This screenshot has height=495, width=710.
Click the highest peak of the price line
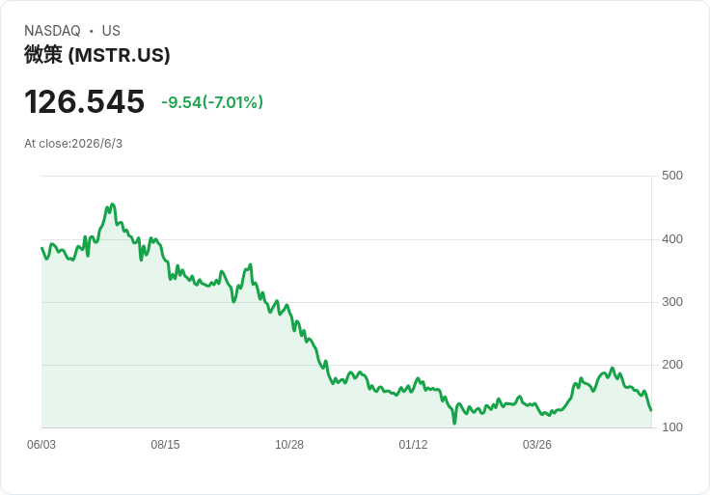pyautogui.click(x=112, y=205)
